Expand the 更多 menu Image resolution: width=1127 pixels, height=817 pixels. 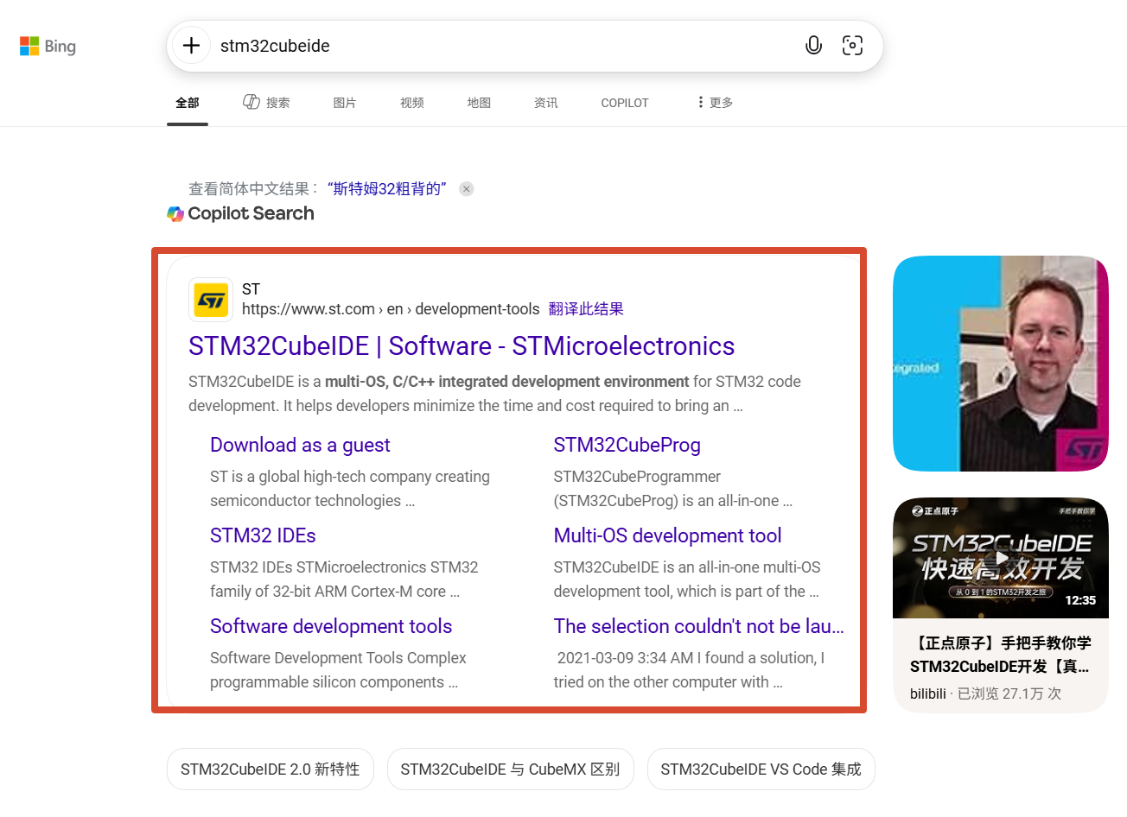pyautogui.click(x=716, y=103)
